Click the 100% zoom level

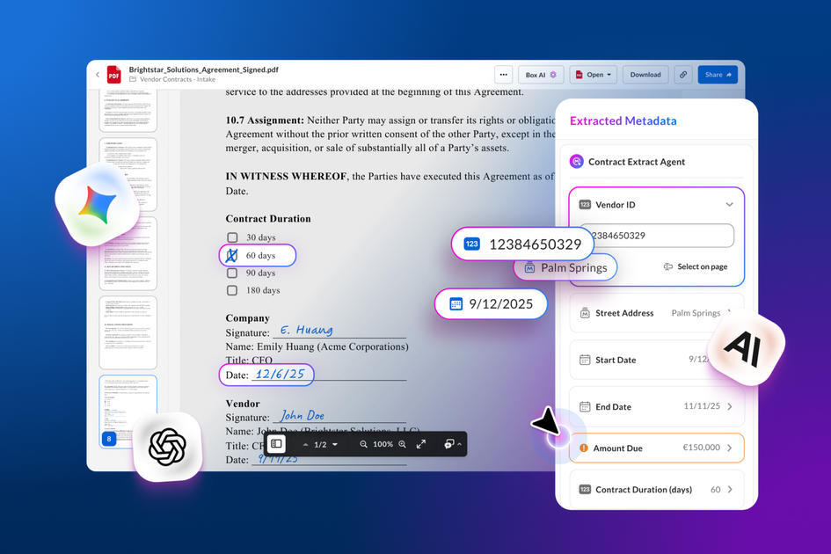click(383, 444)
